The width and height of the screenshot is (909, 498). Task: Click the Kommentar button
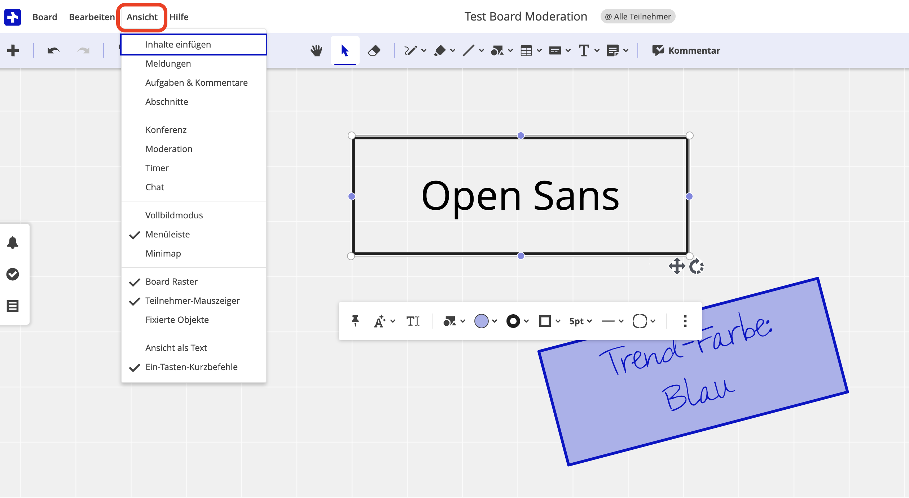point(686,50)
